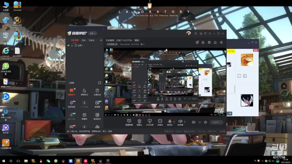The width and height of the screenshot is (292, 164).
Task: Click the send arrow icon in chat window
Action: [245, 76]
